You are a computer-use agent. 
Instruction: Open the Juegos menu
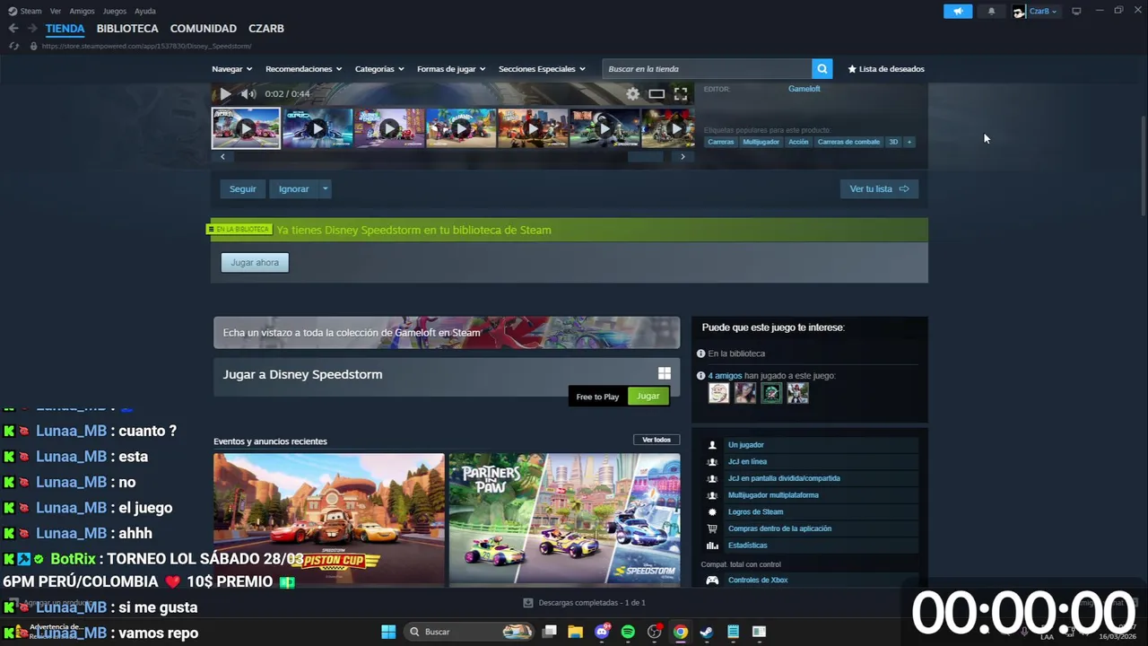[x=115, y=11]
